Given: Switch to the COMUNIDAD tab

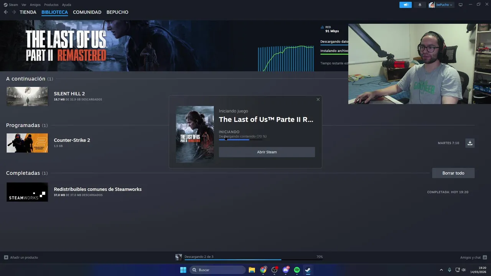Looking at the screenshot, I should tap(87, 12).
